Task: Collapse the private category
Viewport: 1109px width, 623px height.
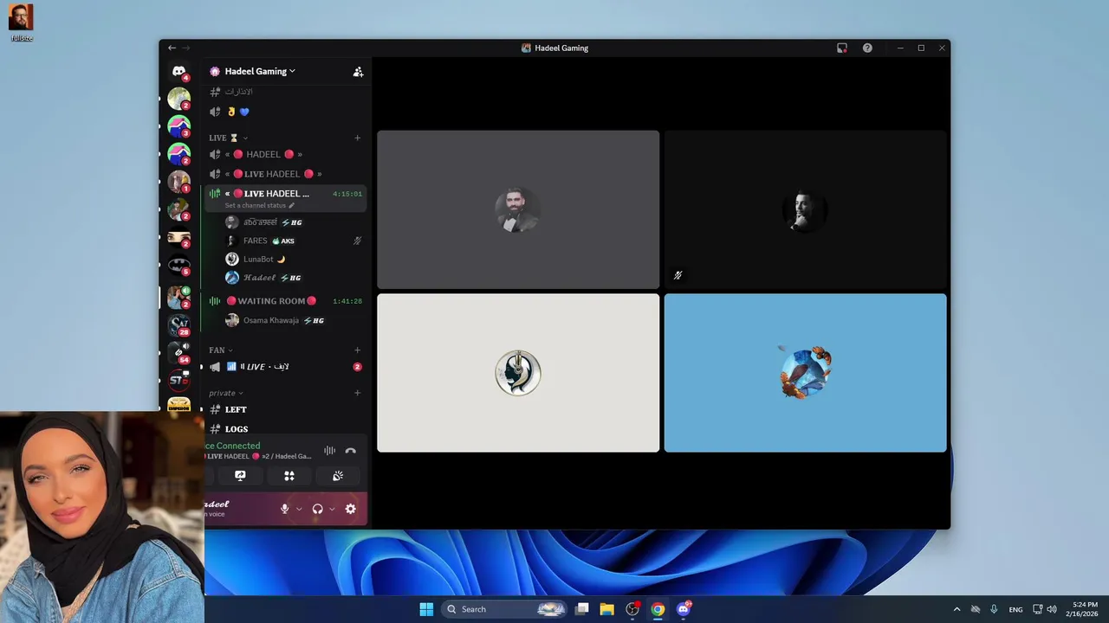Action: [225, 393]
